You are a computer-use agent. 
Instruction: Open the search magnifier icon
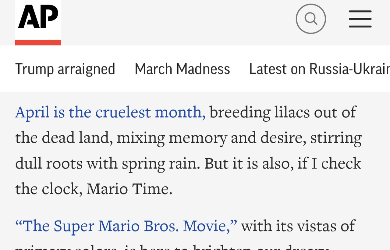tap(311, 19)
